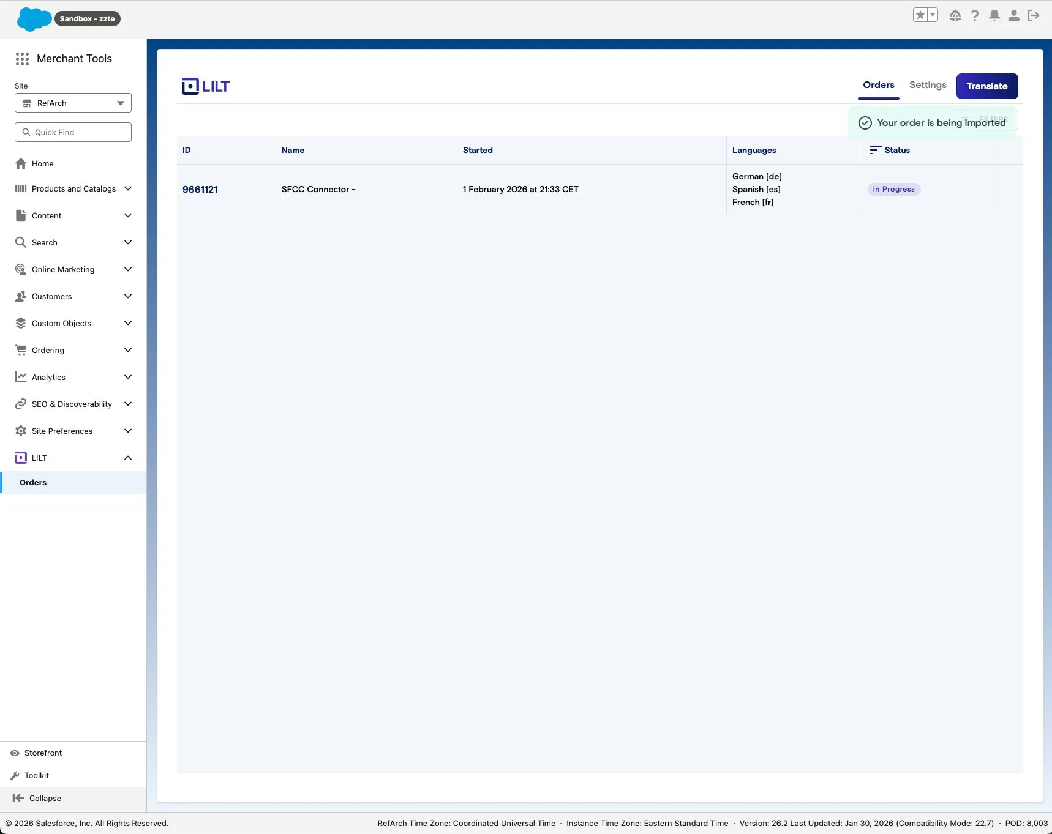This screenshot has height=834, width=1052.
Task: Expand the Custom Objects chevron
Action: tap(128, 323)
